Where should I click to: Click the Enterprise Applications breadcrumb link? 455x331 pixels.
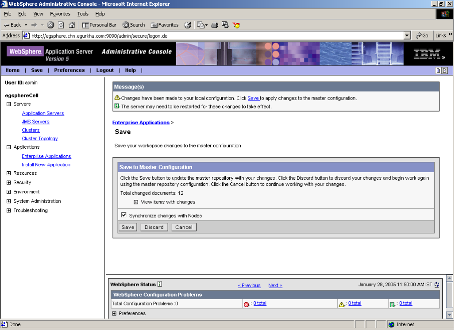point(141,123)
